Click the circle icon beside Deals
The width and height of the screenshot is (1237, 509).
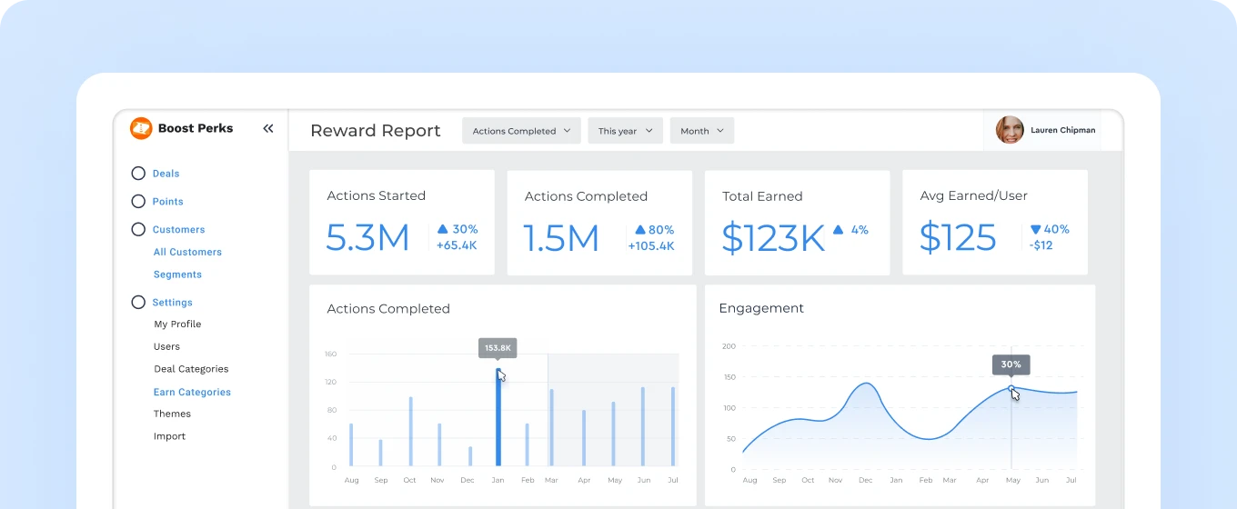[138, 174]
